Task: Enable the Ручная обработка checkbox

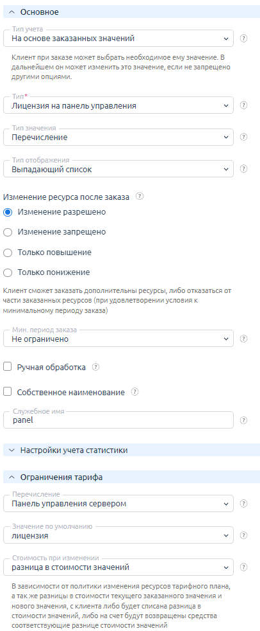Action: [x=7, y=367]
